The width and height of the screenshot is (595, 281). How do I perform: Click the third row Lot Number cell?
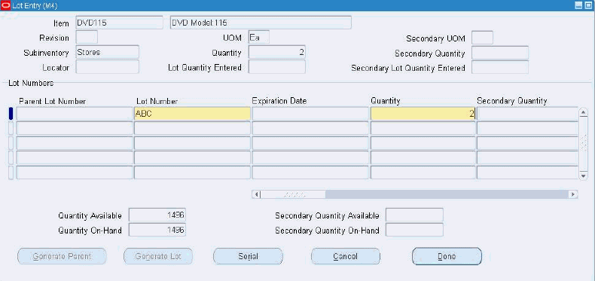click(192, 143)
